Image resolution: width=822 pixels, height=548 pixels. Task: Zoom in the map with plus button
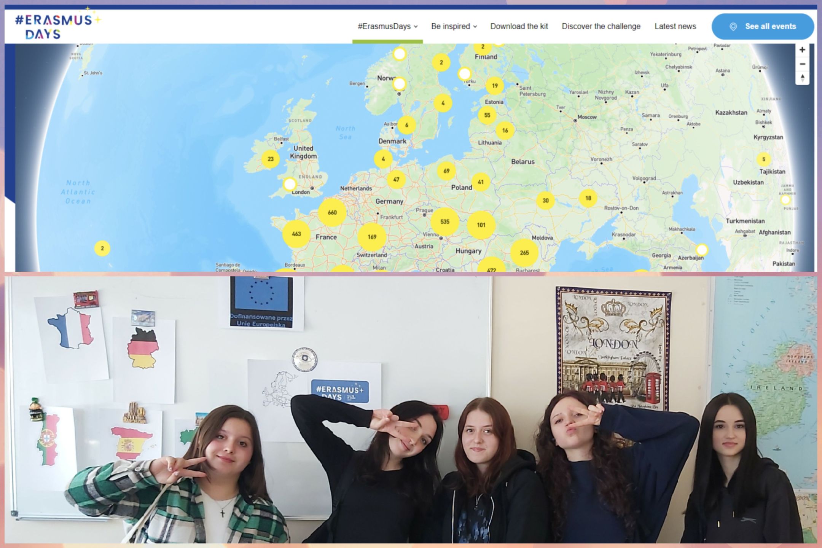point(802,50)
